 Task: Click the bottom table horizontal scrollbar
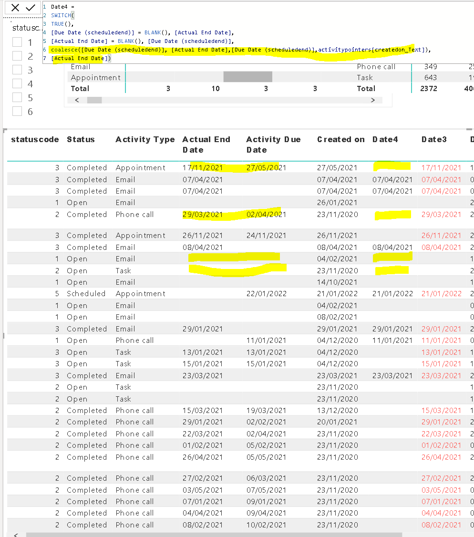tap(214, 535)
